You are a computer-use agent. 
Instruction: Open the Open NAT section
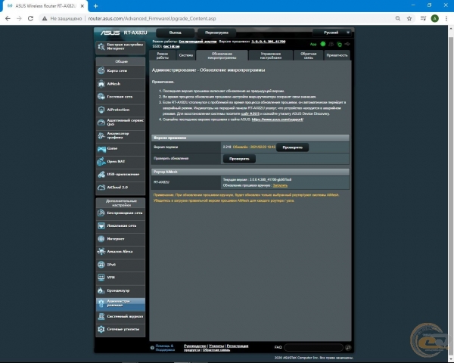(x=120, y=162)
